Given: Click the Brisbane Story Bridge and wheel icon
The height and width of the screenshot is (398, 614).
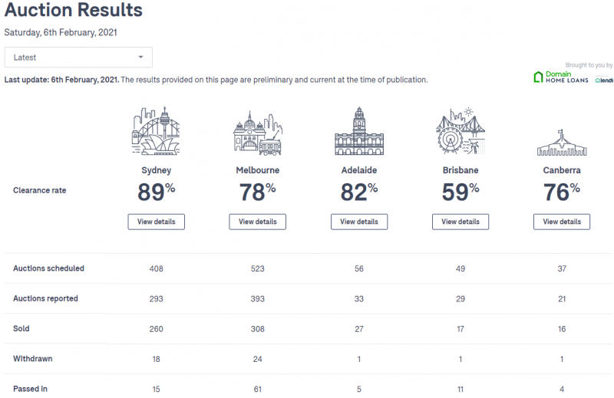Looking at the screenshot, I should point(460,130).
